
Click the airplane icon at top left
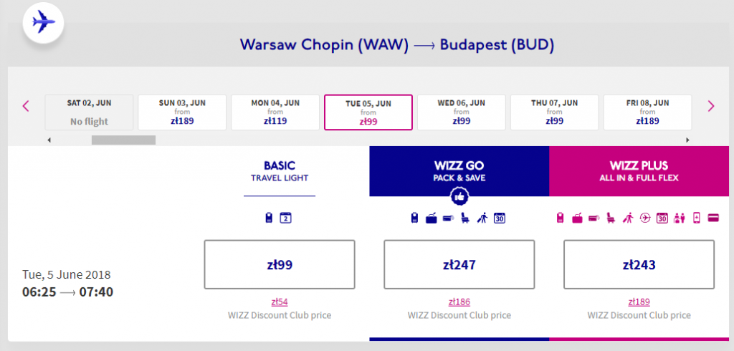click(x=43, y=22)
